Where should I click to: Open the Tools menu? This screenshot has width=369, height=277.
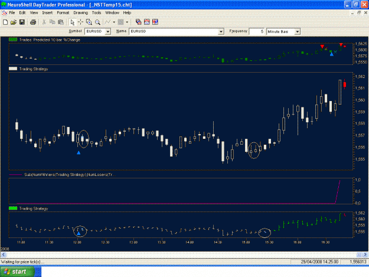click(96, 13)
